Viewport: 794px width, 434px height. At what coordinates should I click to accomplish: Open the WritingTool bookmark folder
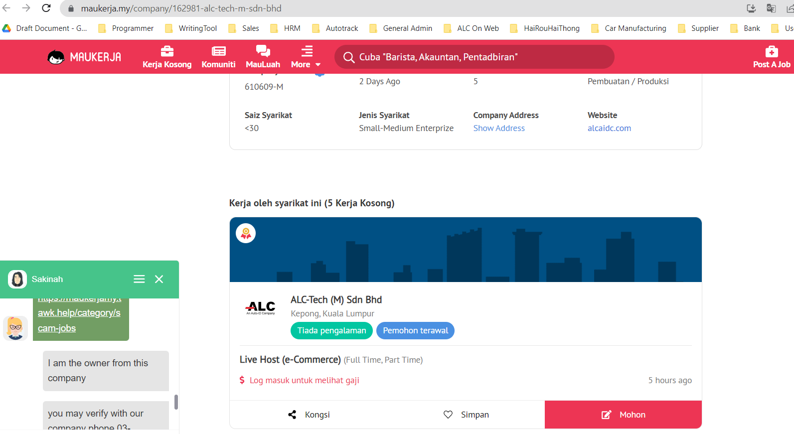click(x=191, y=28)
